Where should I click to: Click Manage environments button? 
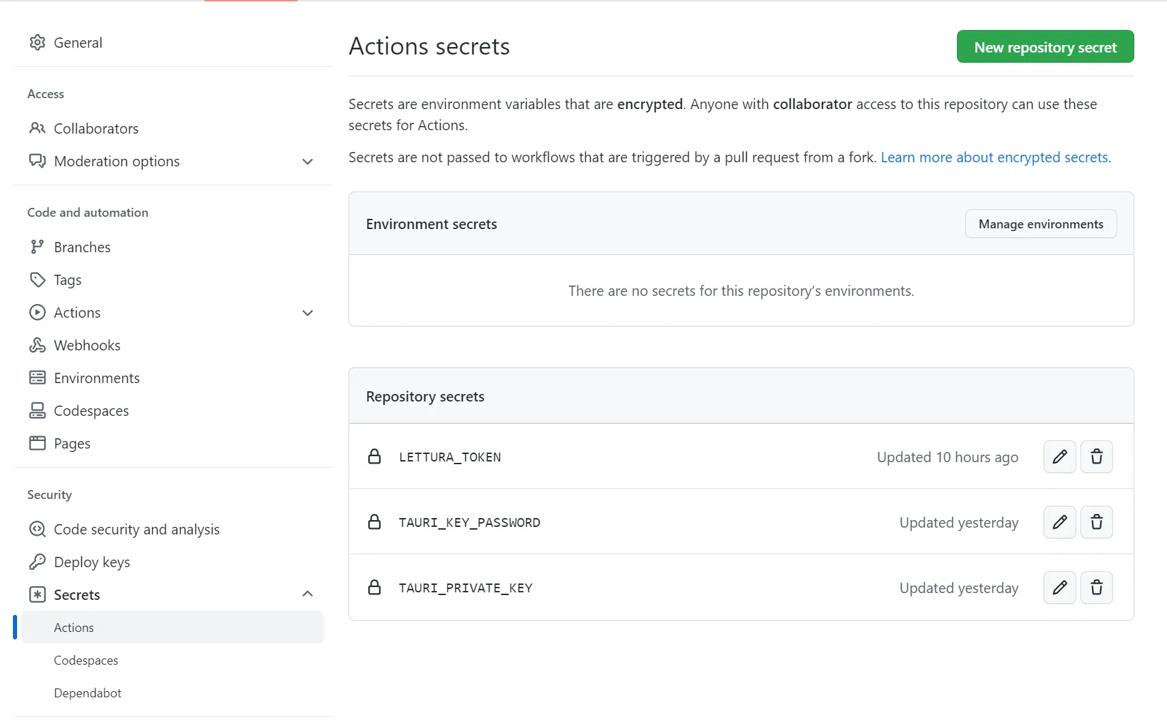click(1040, 224)
